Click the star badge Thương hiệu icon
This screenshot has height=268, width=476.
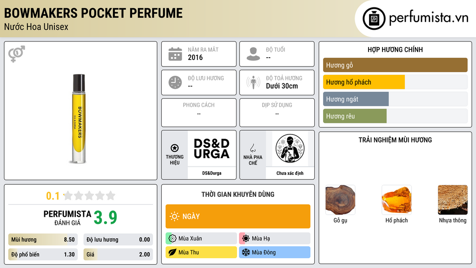coord(175,148)
